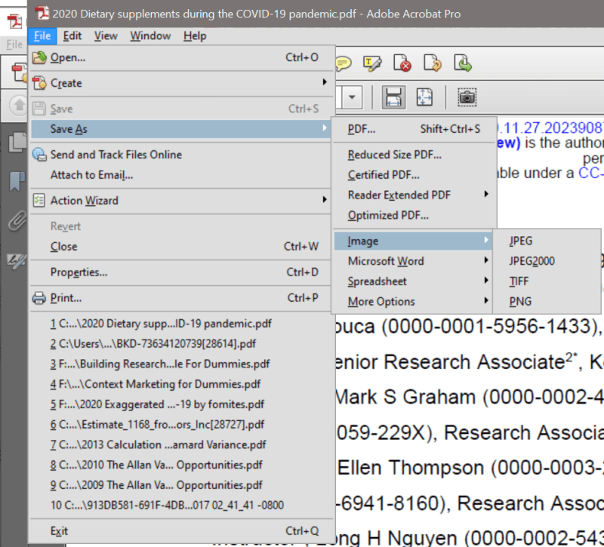Open recent file Building Research For Dummies

180,364
